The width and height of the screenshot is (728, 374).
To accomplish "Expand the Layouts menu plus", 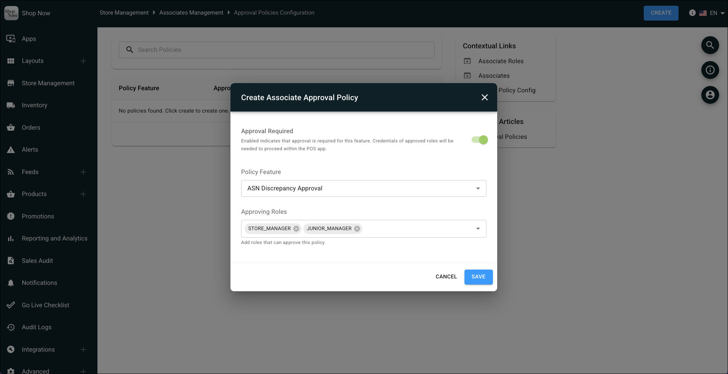I will [83, 61].
